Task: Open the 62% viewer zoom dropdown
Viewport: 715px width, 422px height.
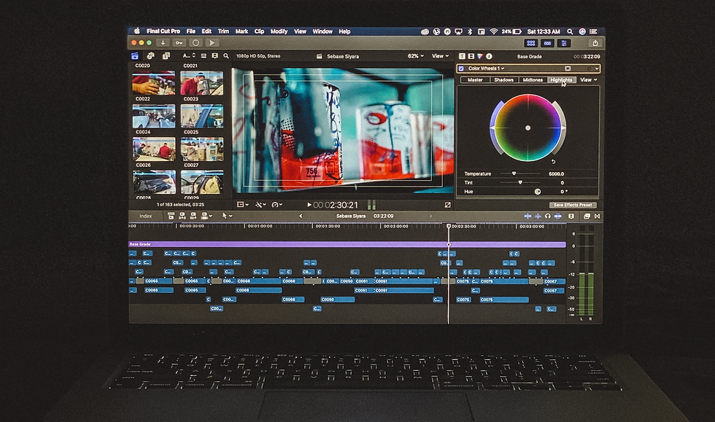Action: coord(415,56)
